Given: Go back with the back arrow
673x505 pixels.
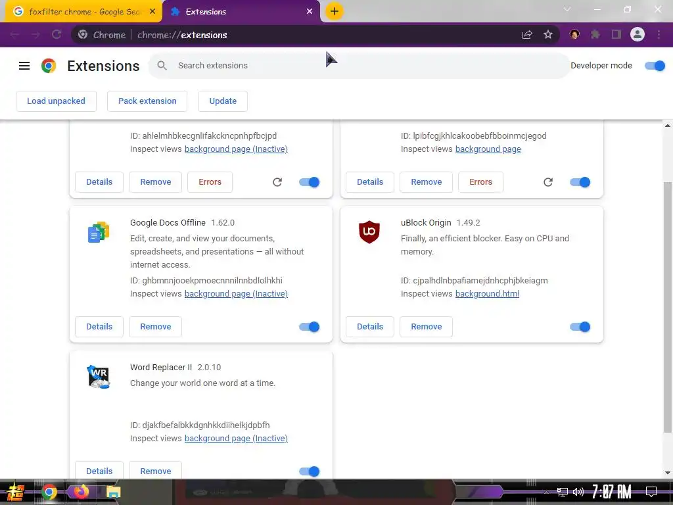Looking at the screenshot, I should click(x=15, y=34).
